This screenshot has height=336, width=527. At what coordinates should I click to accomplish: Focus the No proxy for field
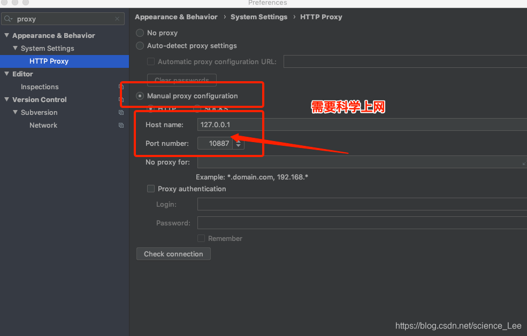[x=362, y=162]
